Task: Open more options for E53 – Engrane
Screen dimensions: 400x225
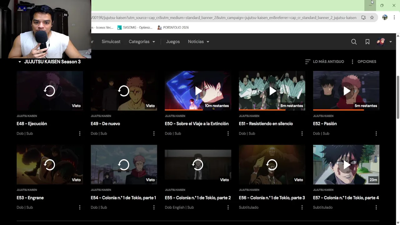Action: [x=80, y=207]
